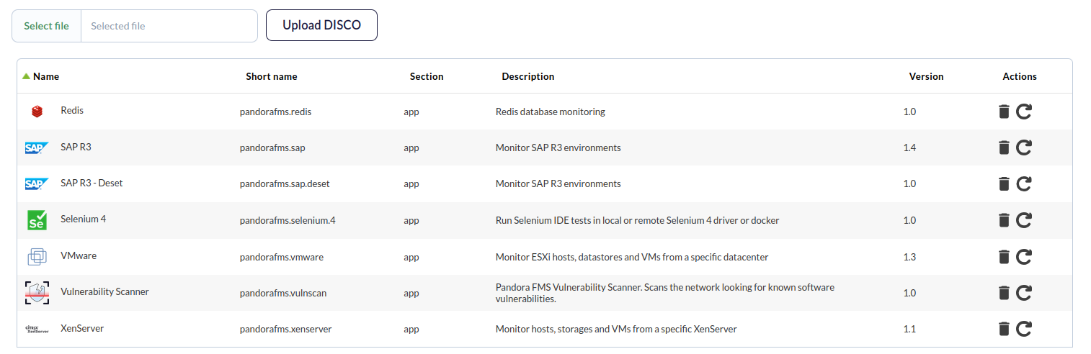Refresh the XenServer entry
The width and height of the screenshot is (1091, 354).
click(x=1024, y=329)
